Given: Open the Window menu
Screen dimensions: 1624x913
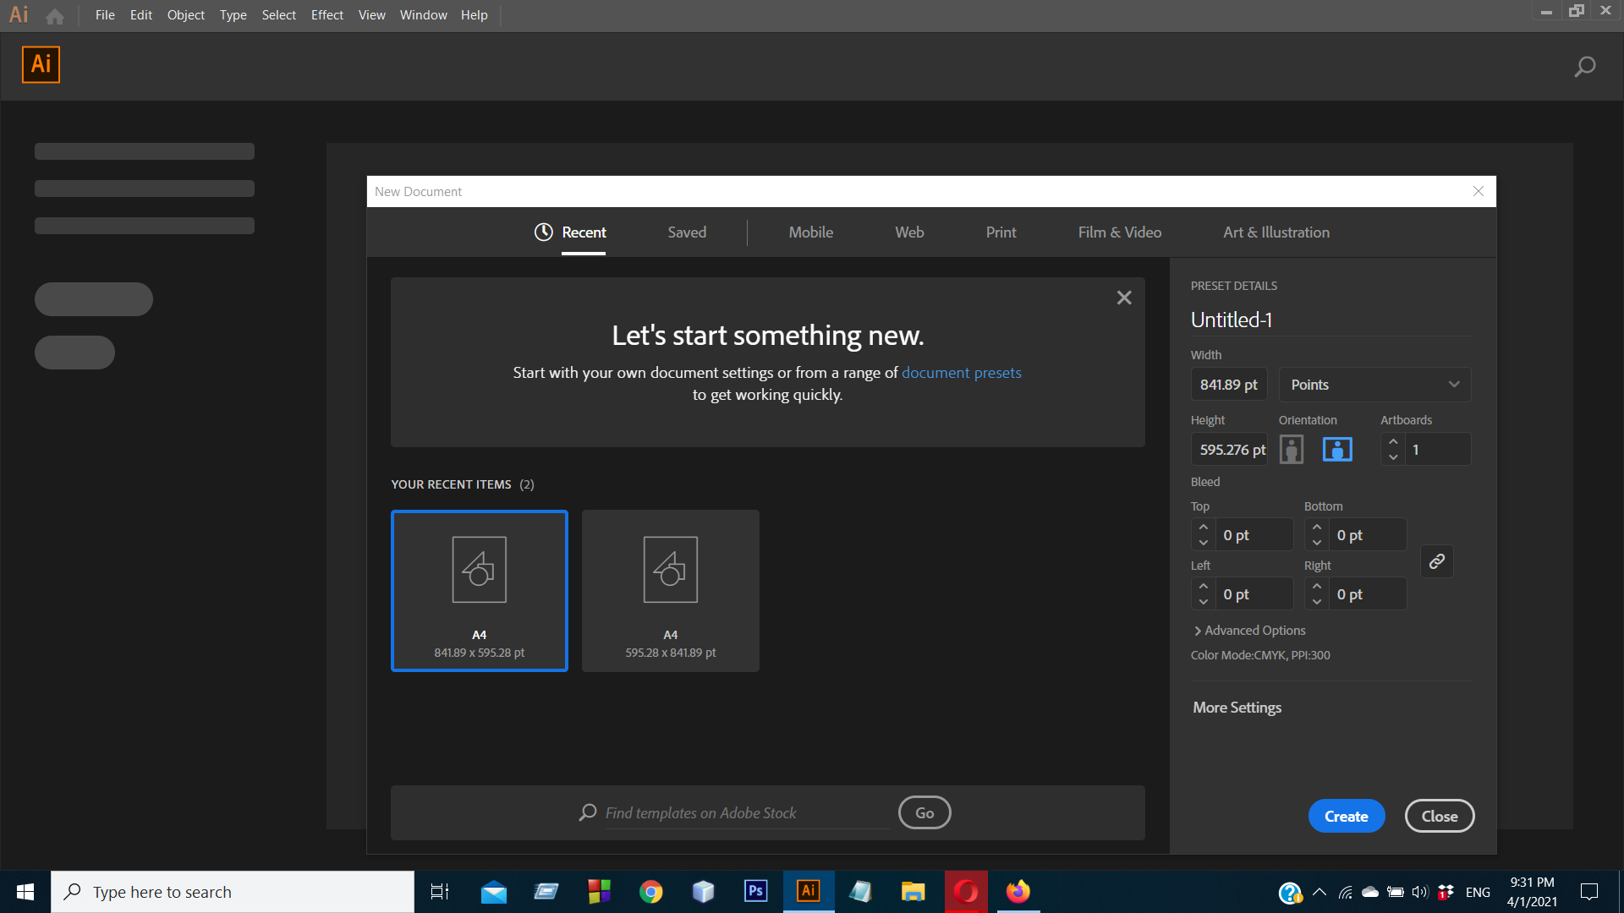Looking at the screenshot, I should pyautogui.click(x=424, y=15).
